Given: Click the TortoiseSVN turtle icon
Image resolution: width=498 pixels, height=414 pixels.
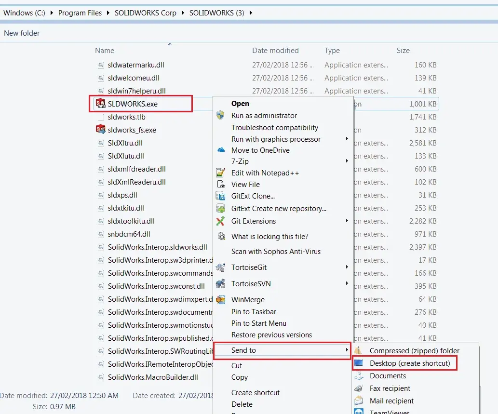Looking at the screenshot, I should point(221,283).
